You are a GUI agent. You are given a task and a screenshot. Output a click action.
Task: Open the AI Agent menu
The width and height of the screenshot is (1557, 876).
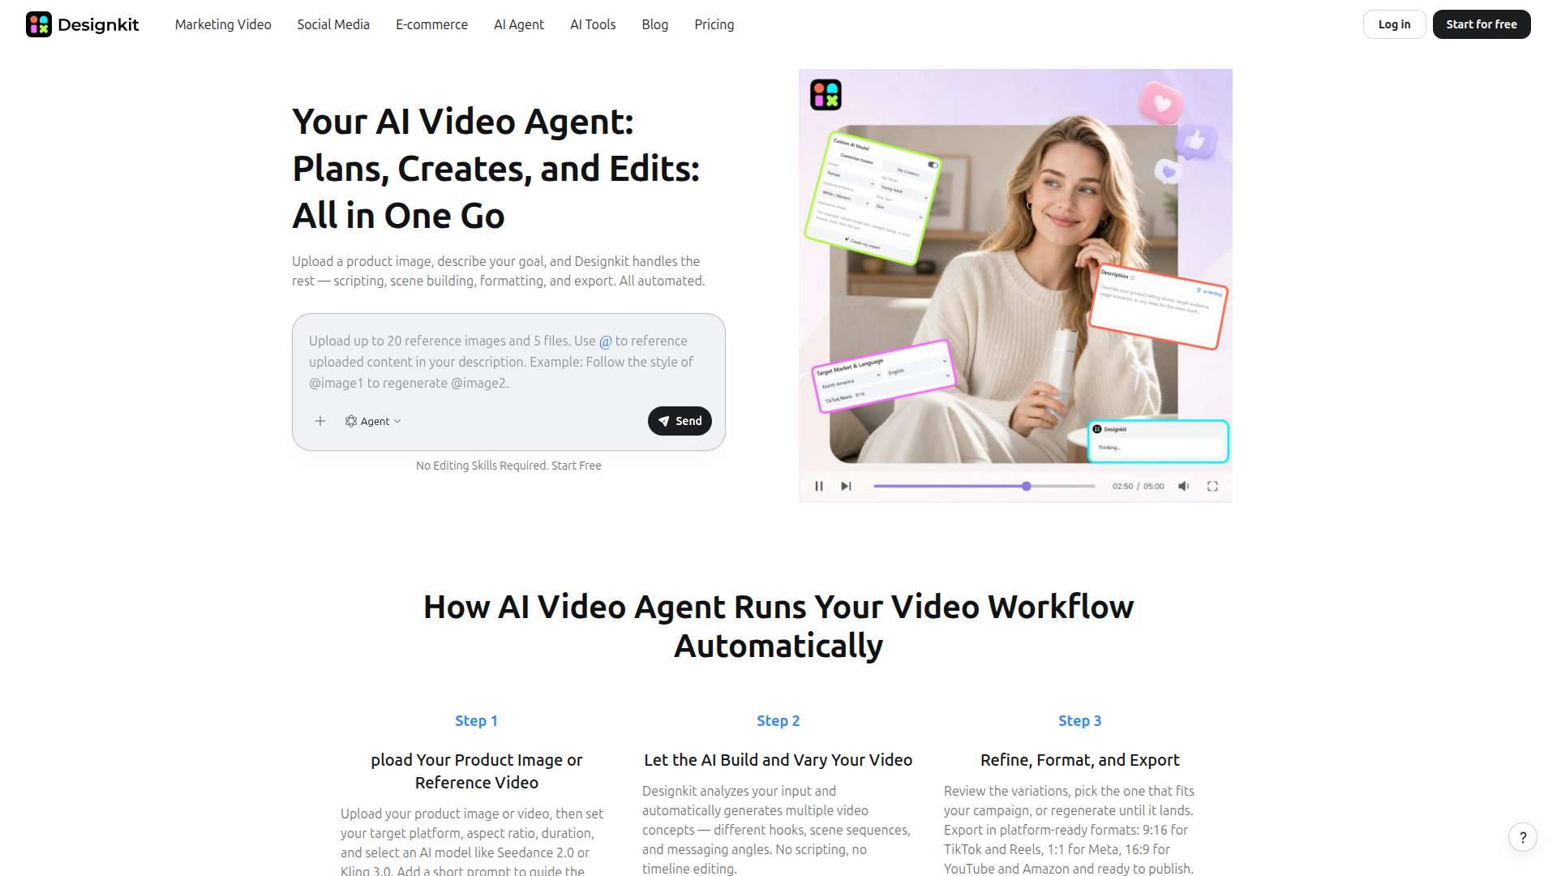(x=519, y=24)
